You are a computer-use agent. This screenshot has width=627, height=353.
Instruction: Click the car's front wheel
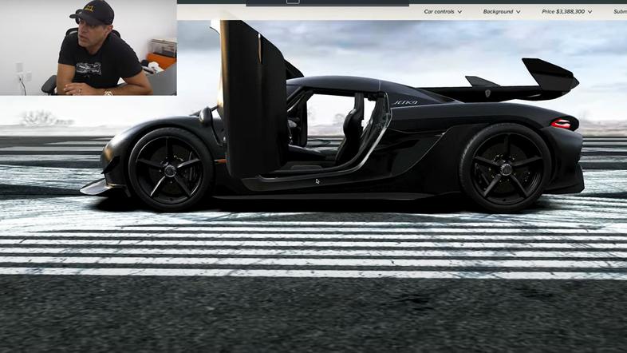point(170,168)
